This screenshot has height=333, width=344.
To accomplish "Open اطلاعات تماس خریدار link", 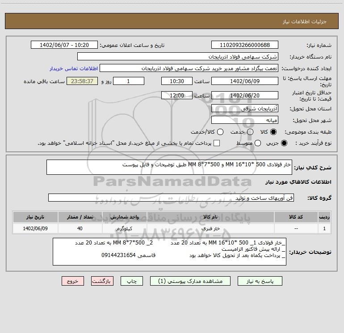I will [74, 68].
